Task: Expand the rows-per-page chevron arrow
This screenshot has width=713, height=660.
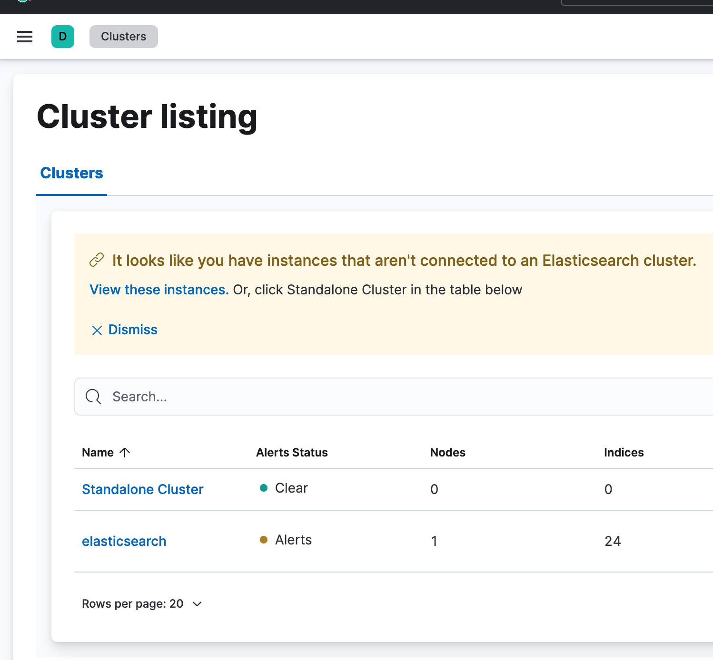Action: click(197, 603)
